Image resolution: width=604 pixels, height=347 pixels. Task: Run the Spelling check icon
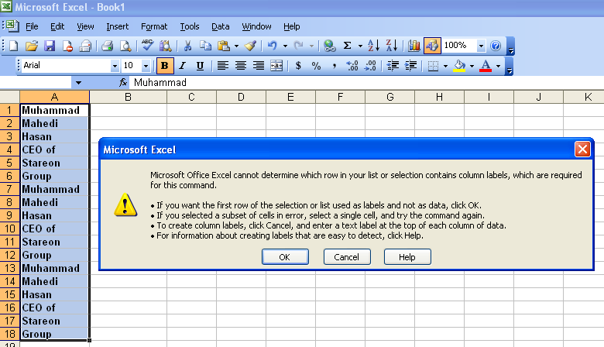147,46
